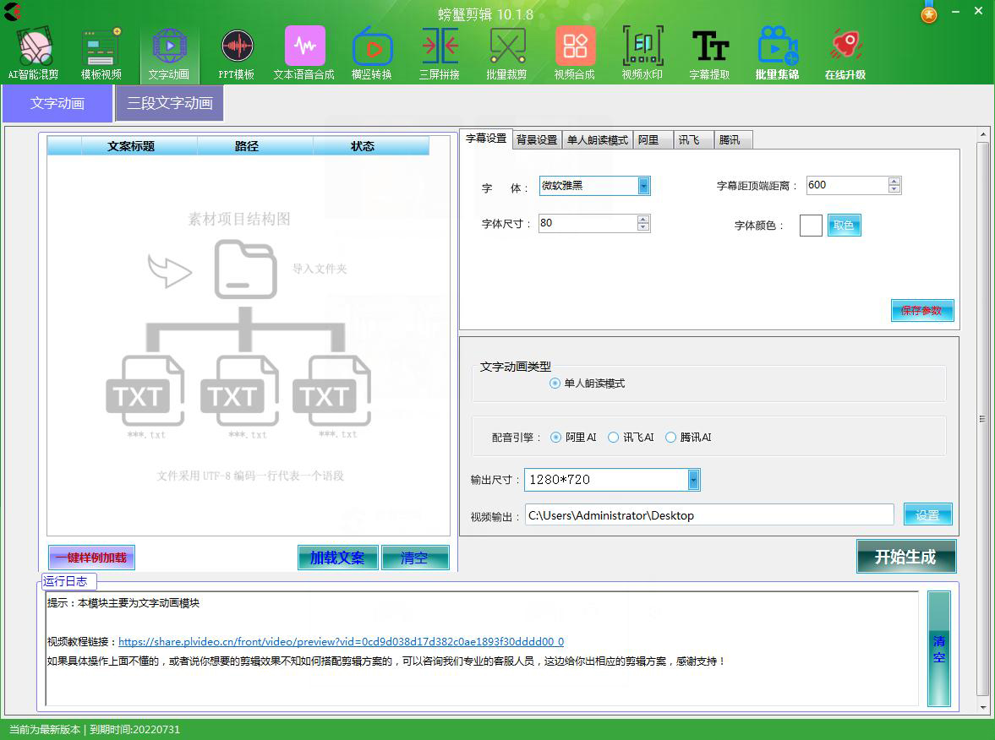Screen dimensions: 995x740
Task: Open the PPT模板 module
Action: pos(237,51)
